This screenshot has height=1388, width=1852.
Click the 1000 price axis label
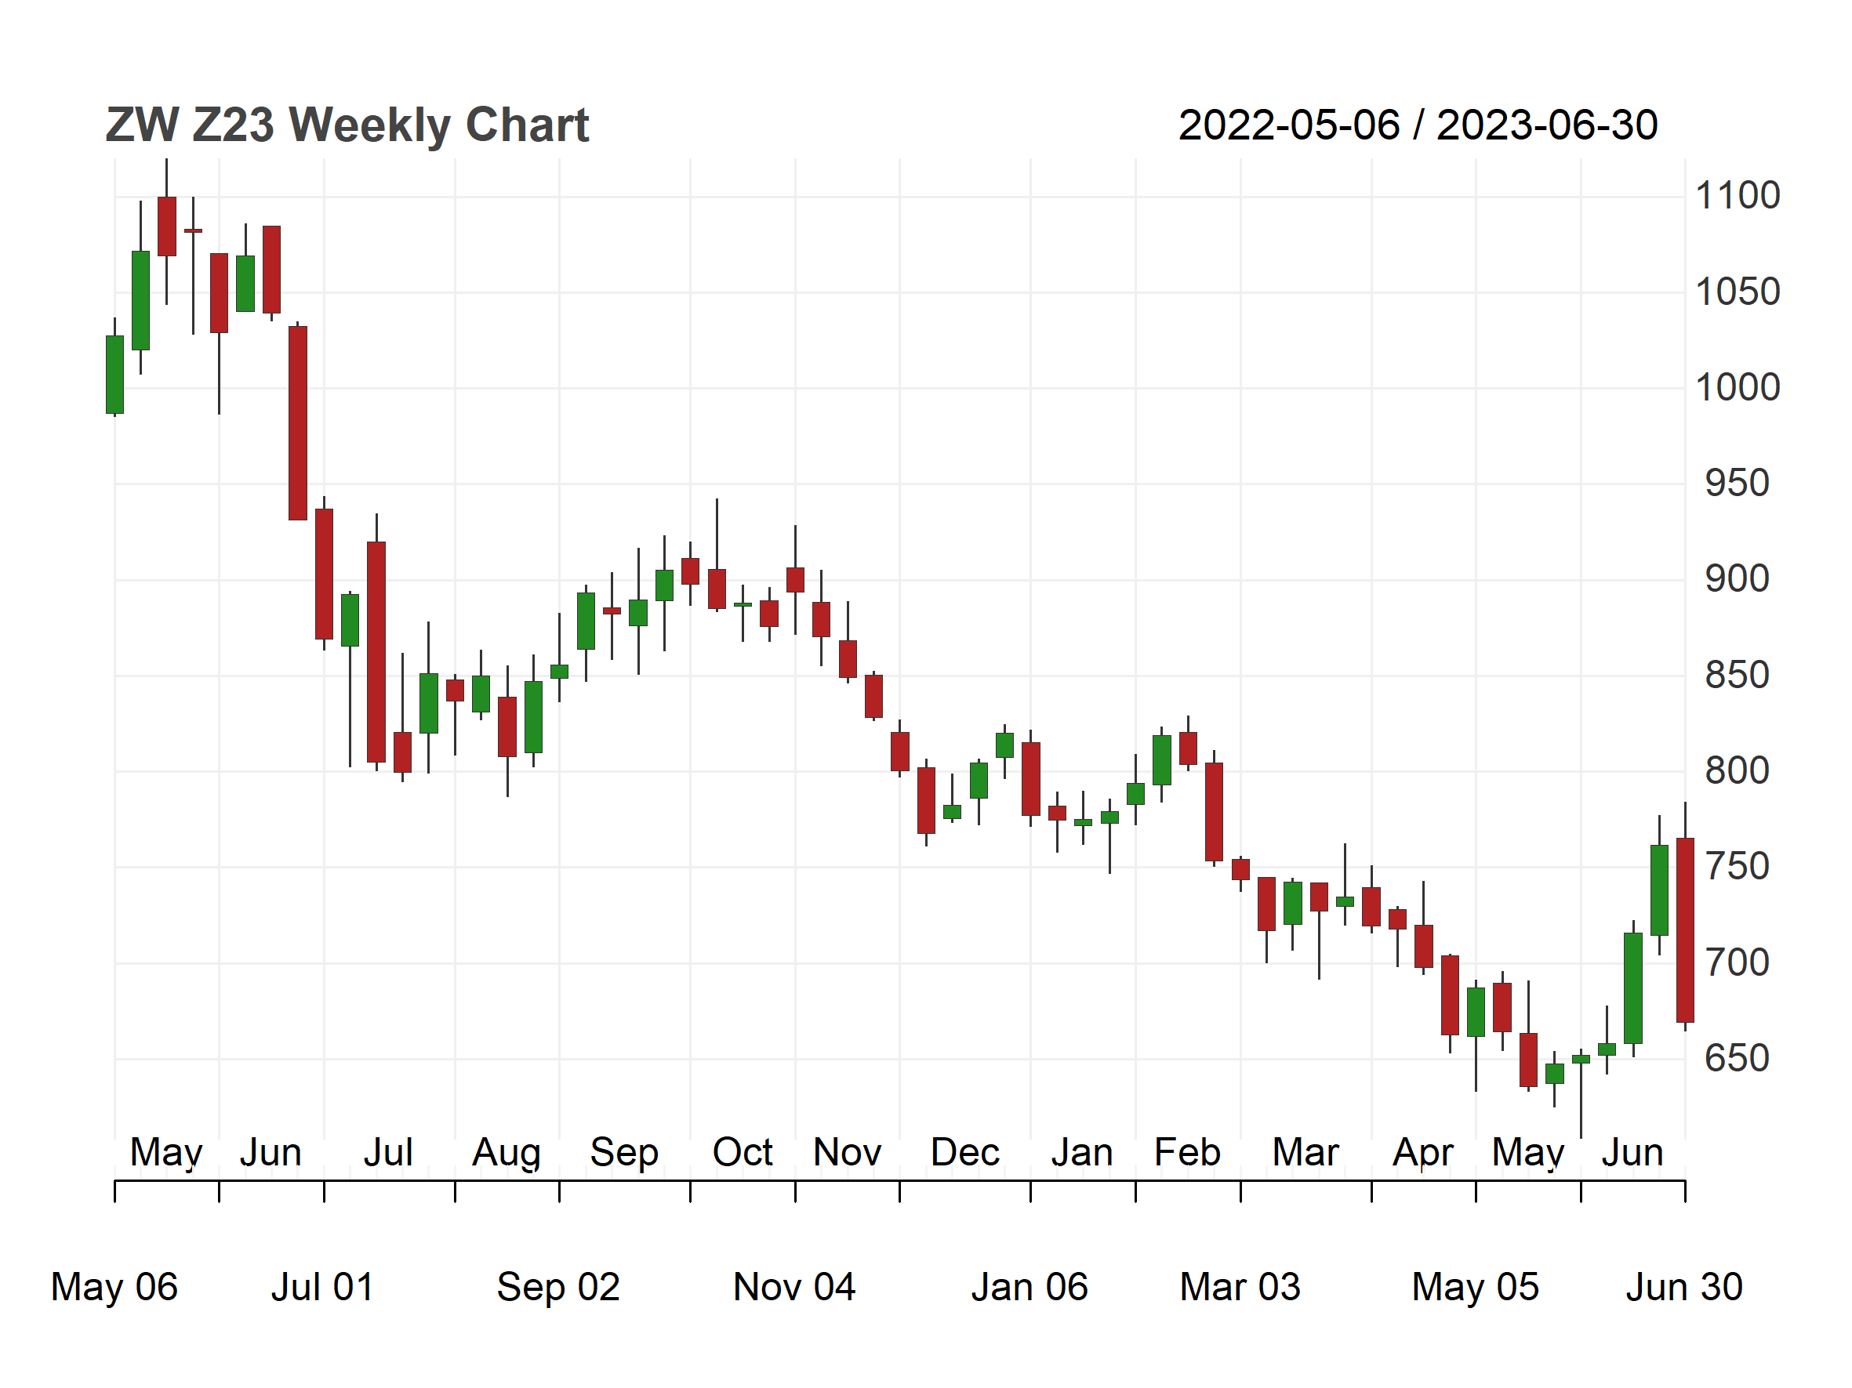click(x=1738, y=387)
